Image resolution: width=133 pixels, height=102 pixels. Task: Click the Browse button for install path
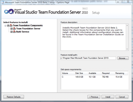(123, 58)
